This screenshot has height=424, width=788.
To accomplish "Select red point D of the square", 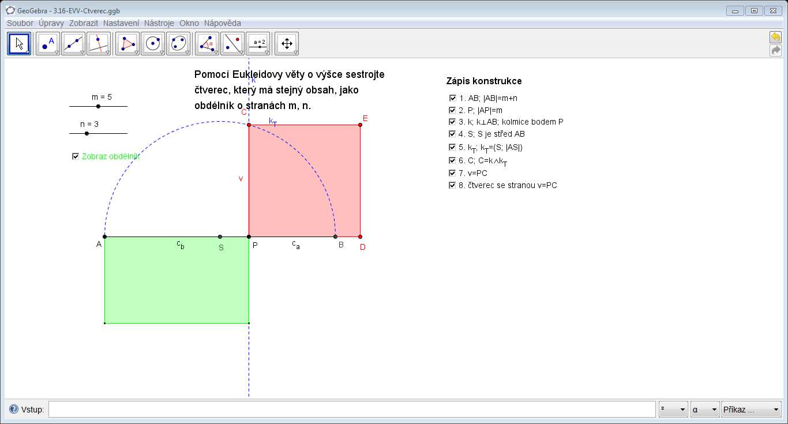I will (360, 237).
